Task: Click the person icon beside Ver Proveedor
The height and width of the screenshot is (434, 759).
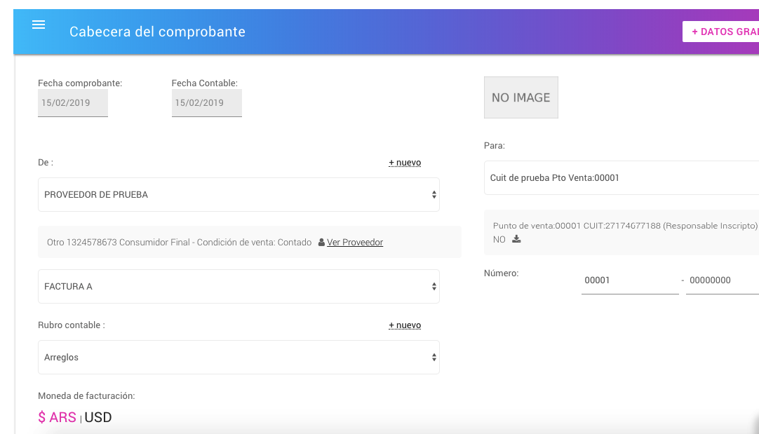Action: (321, 243)
